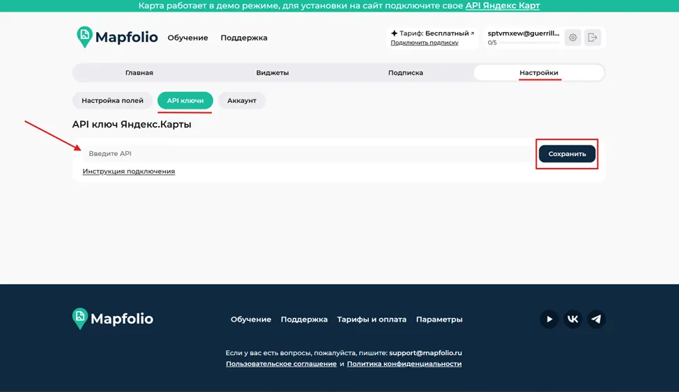
Task: Click the logout icon next to gear
Action: [593, 38]
